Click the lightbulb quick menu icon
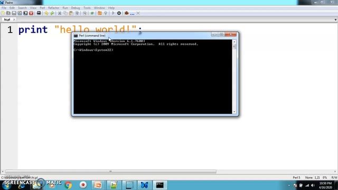The height and width of the screenshot is (190, 338). tap(106, 13)
